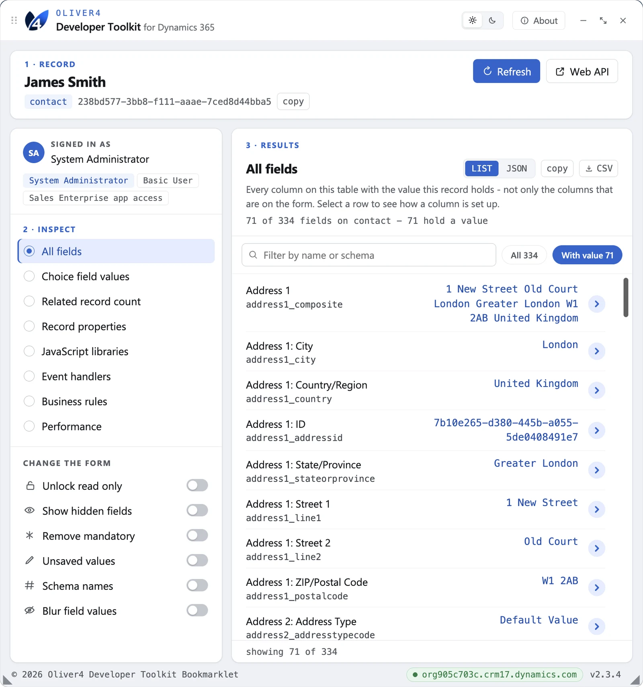The image size is (643, 687).
Task: Download results as CSV
Action: 598,168
